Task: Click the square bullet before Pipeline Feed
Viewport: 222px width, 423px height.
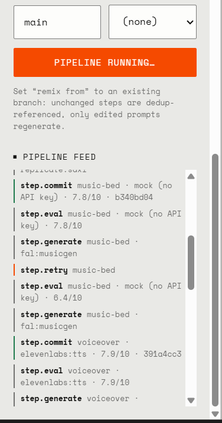Action: pos(15,157)
